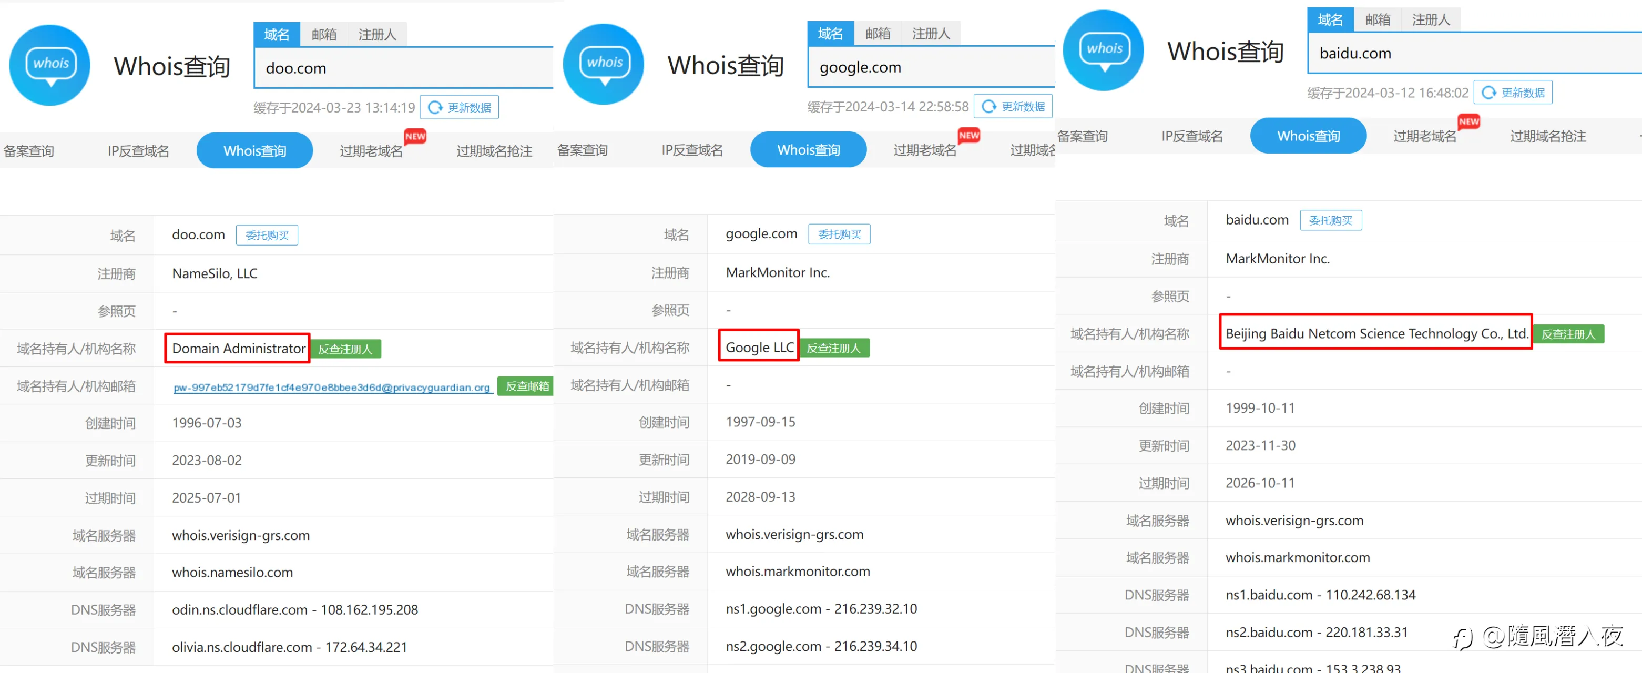Click 反查注册人 beside Google LLC
This screenshot has width=1642, height=673.
point(834,348)
